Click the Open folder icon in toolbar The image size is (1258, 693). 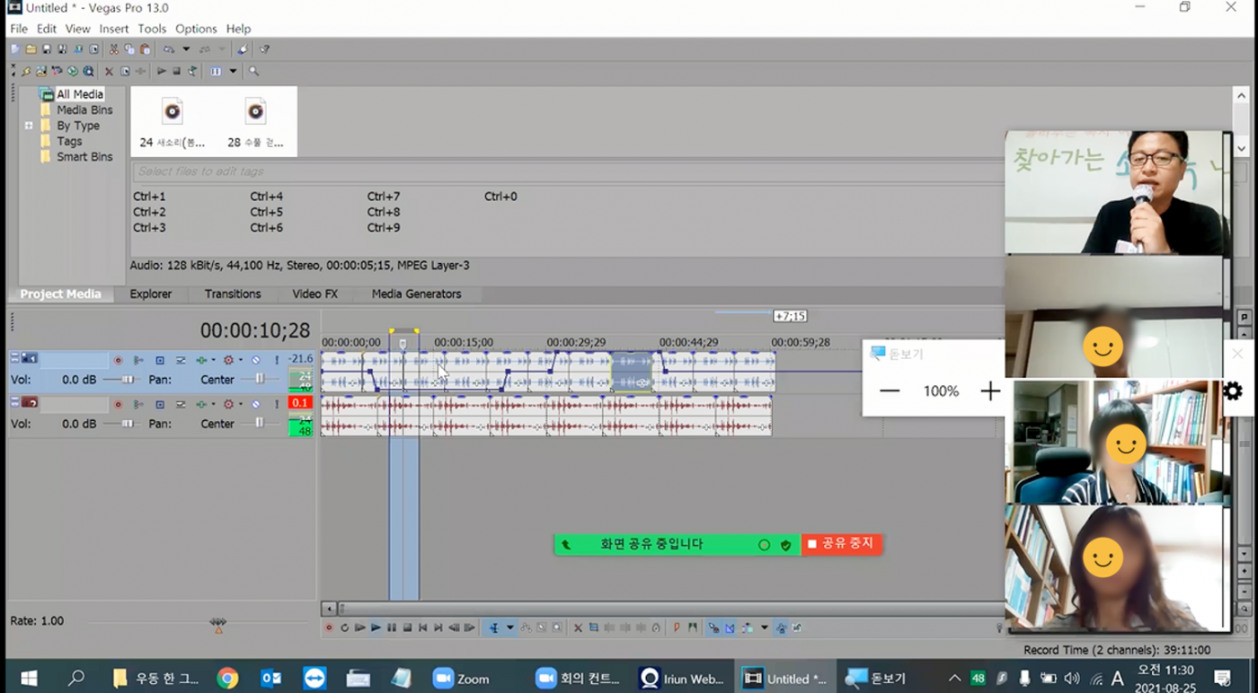tap(31, 49)
